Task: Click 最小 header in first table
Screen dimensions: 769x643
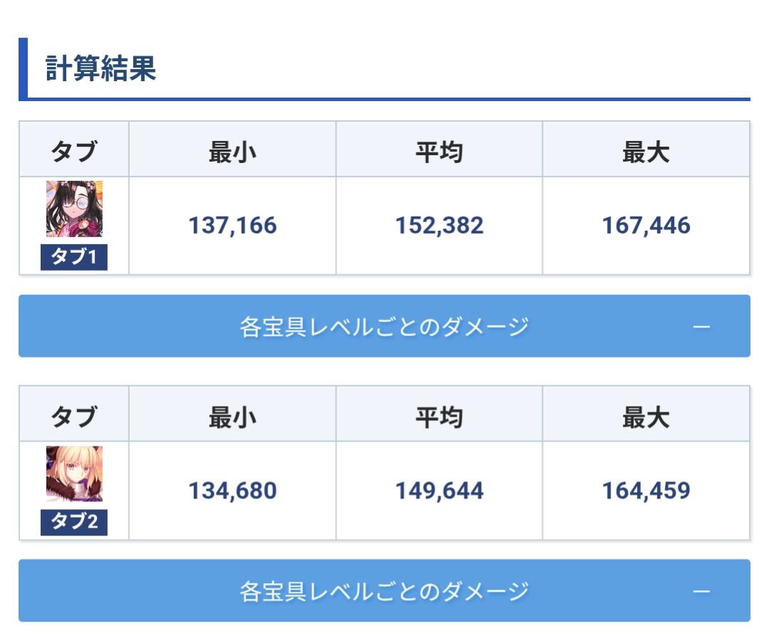Action: click(232, 152)
